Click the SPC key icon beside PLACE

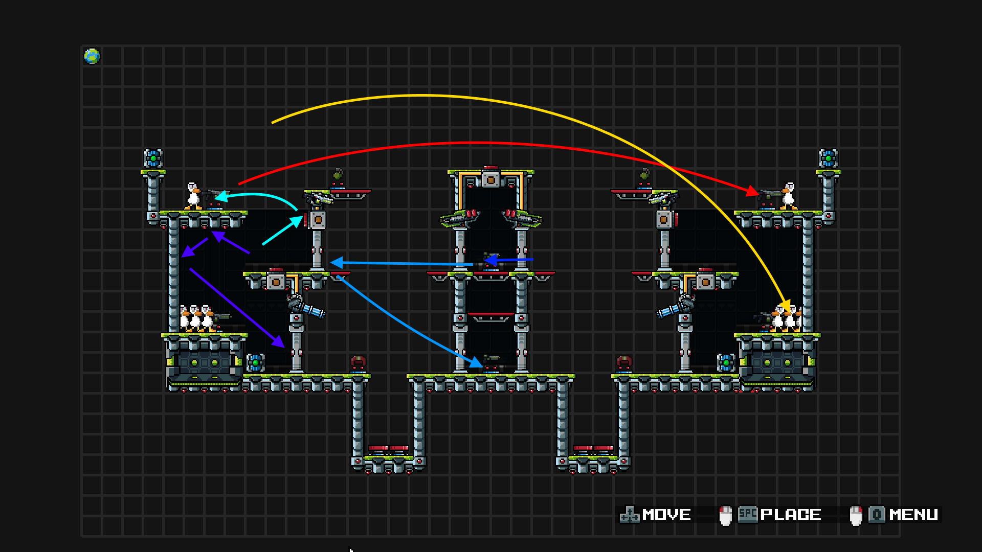(747, 514)
